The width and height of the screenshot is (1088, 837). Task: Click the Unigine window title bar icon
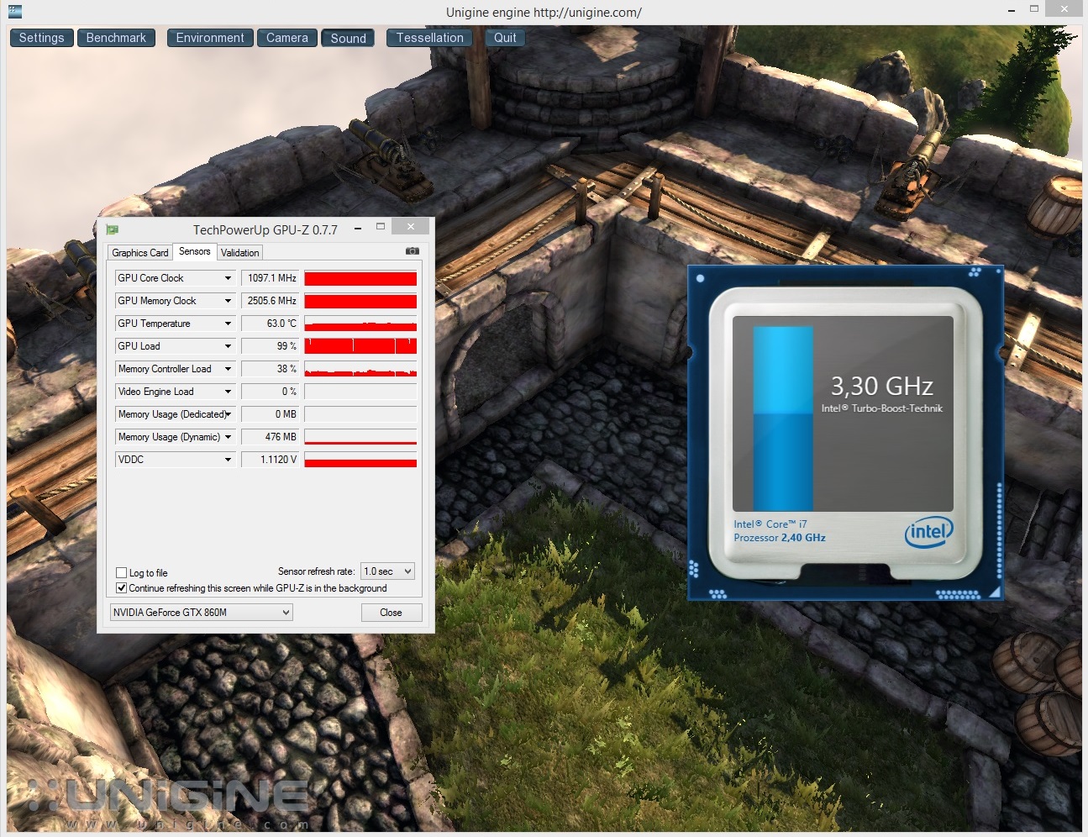point(13,12)
